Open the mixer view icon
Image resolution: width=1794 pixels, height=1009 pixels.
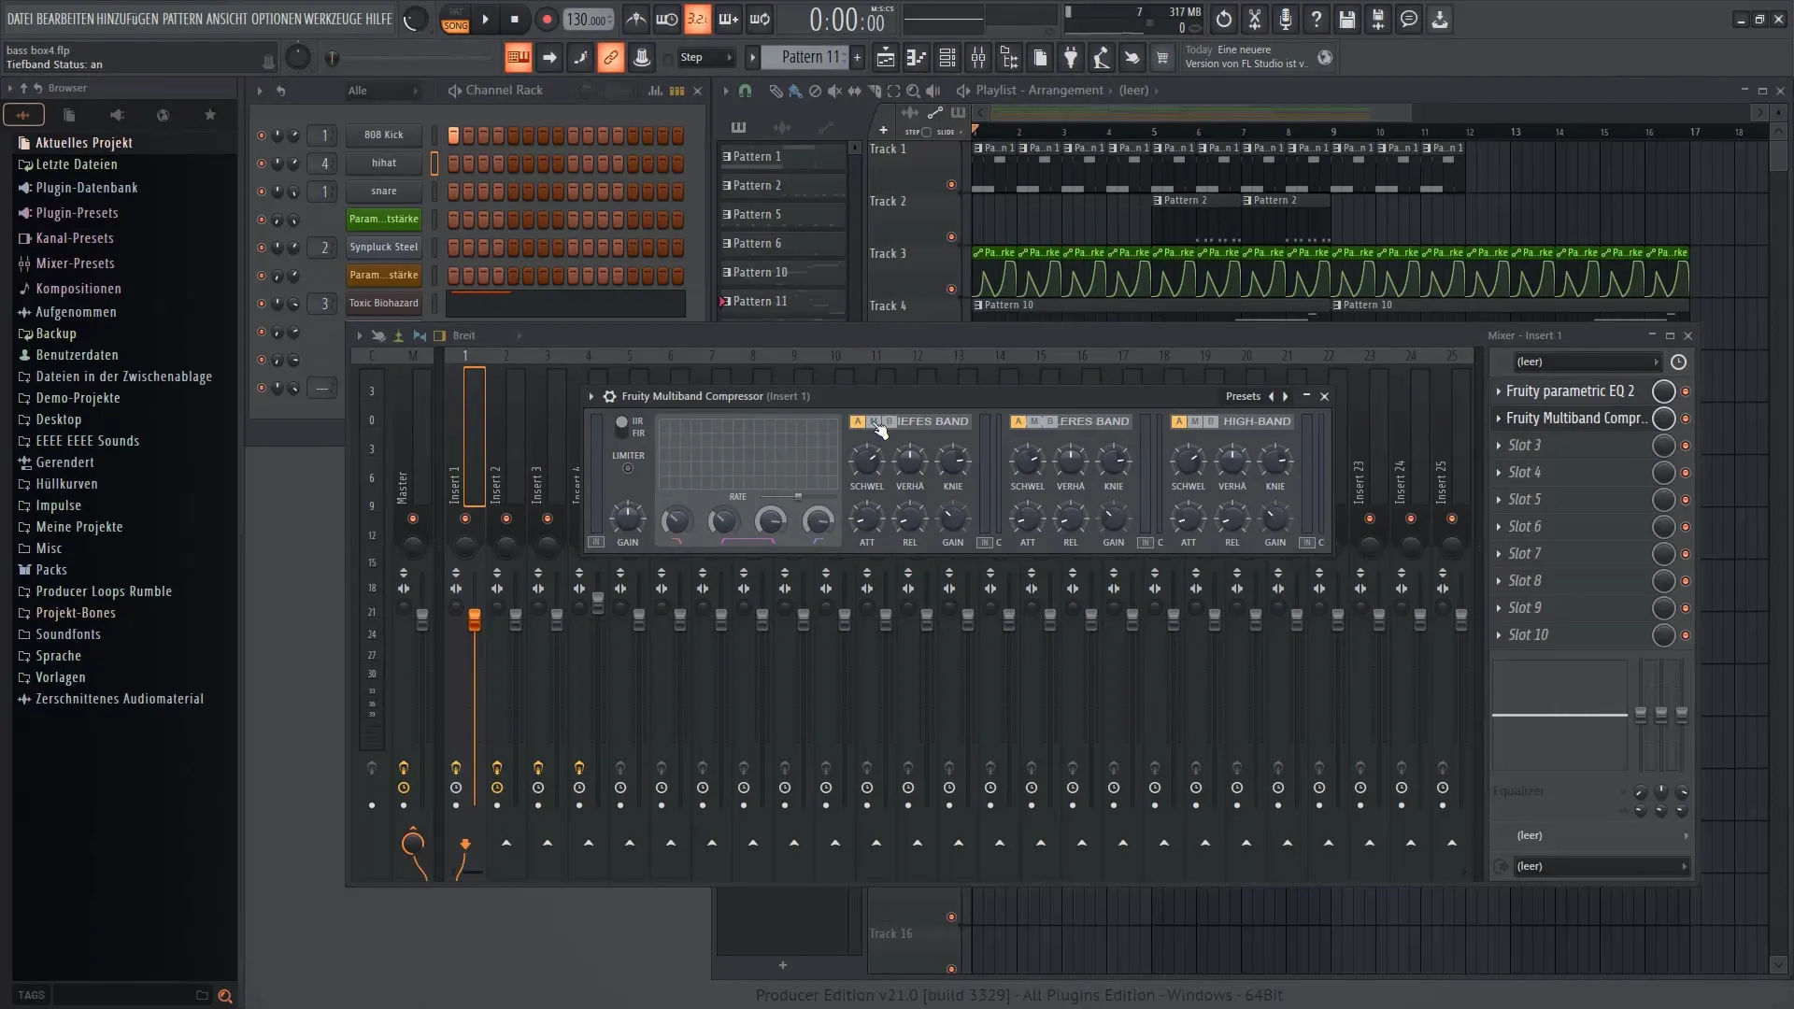[x=978, y=58]
